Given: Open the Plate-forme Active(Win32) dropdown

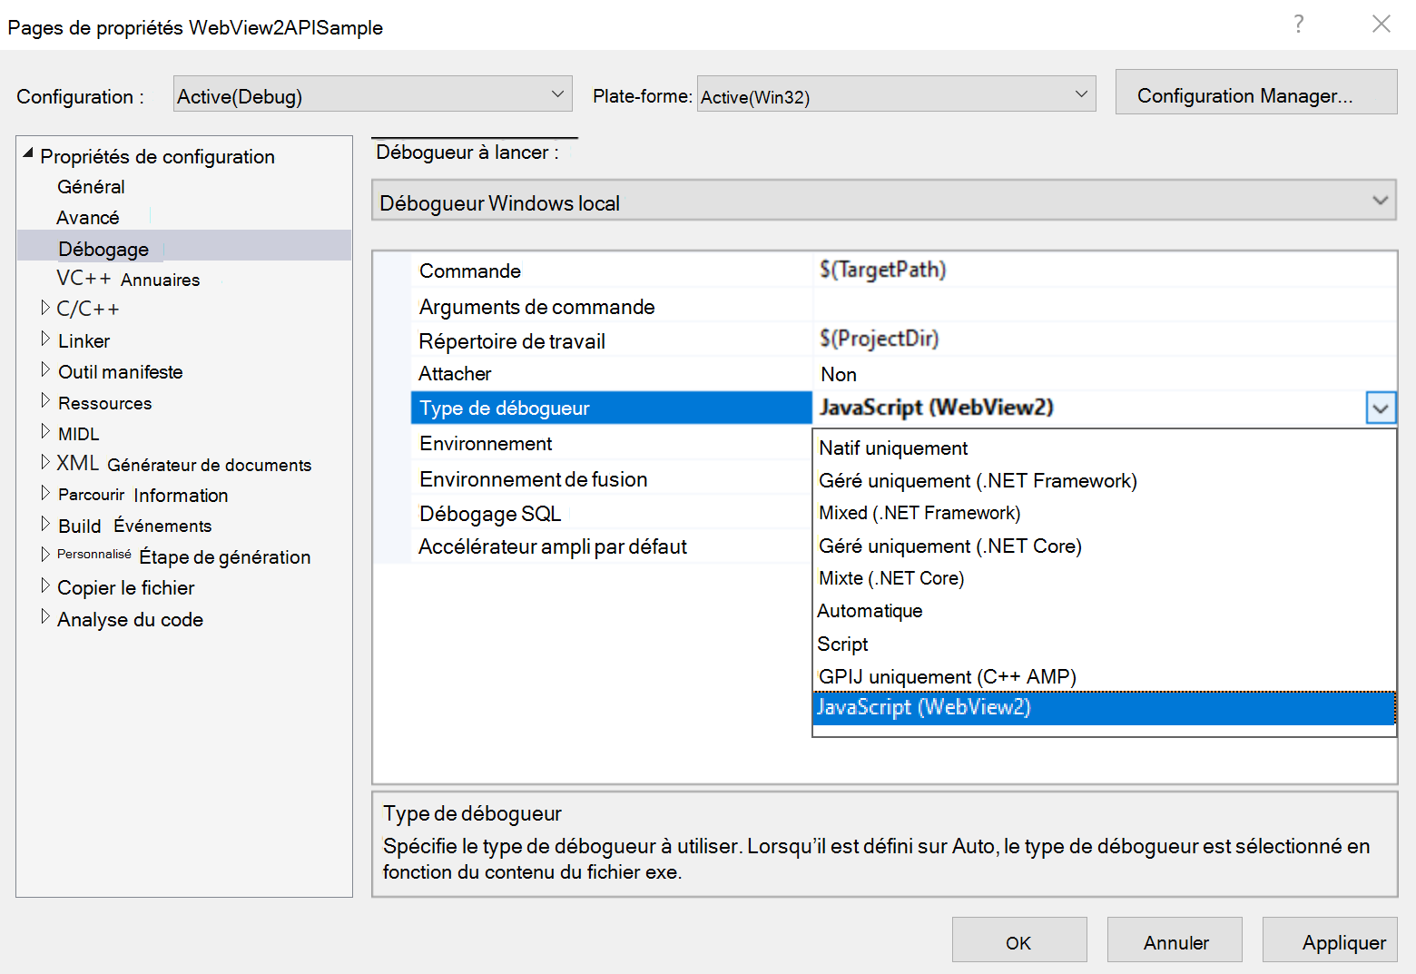Looking at the screenshot, I should pyautogui.click(x=1080, y=93).
